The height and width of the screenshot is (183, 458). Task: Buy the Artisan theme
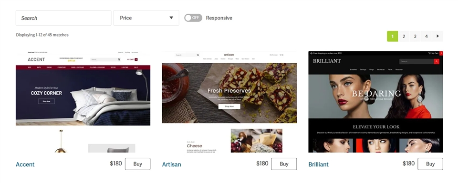284,164
